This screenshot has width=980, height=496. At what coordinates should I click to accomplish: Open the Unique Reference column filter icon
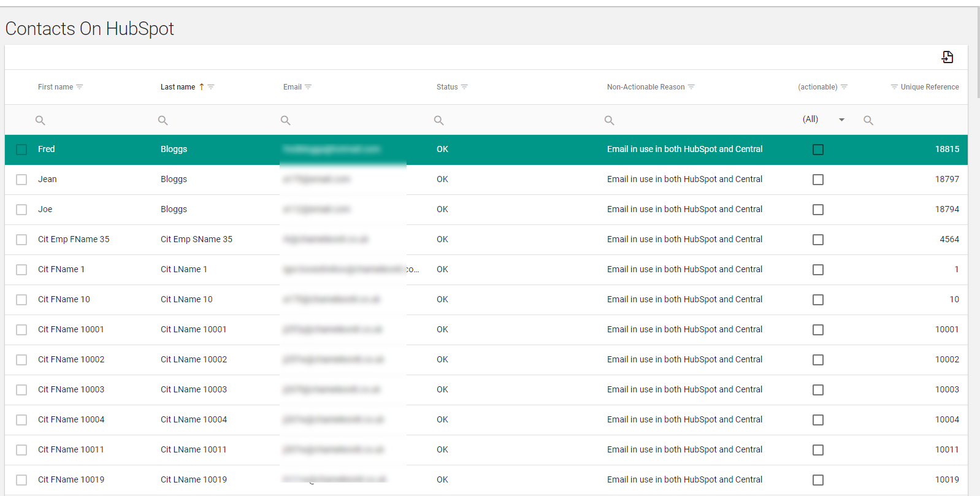tap(894, 87)
